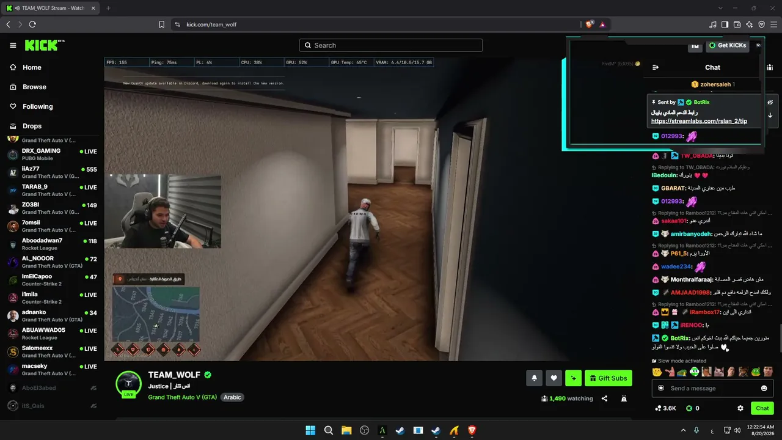Image resolution: width=782 pixels, height=440 pixels.
Task: Click zohersaleh top gifter entry
Action: click(713, 84)
